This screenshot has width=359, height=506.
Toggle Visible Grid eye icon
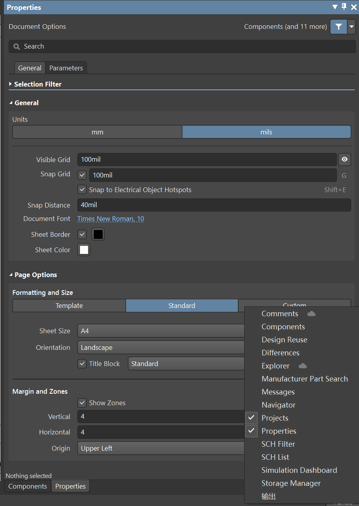(x=344, y=160)
